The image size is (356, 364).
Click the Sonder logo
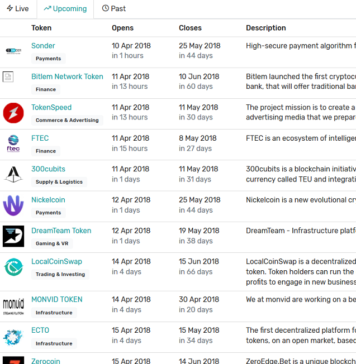point(13,51)
